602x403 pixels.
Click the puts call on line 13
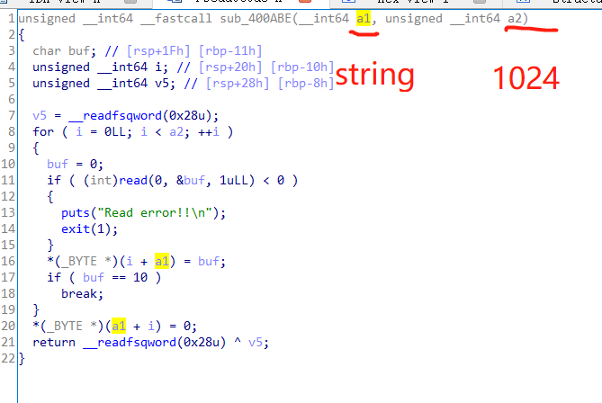click(x=76, y=212)
